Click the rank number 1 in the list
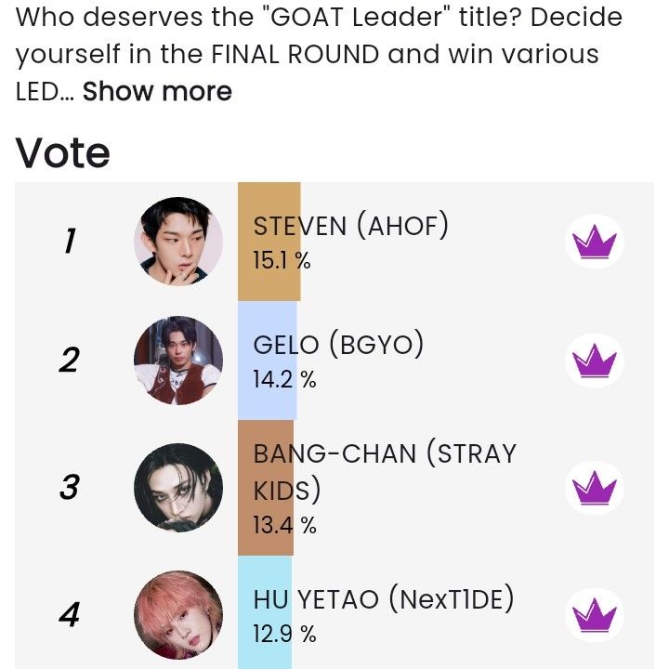Viewport: 669px width, 669px height. pyautogui.click(x=69, y=242)
